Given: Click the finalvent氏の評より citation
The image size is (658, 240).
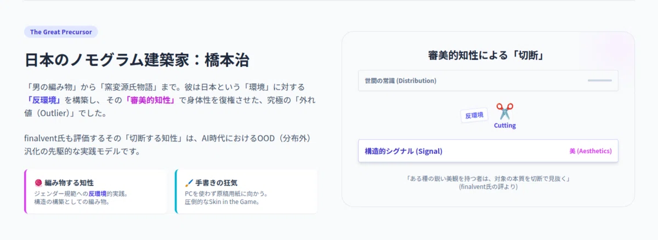Looking at the screenshot, I should [488, 187].
